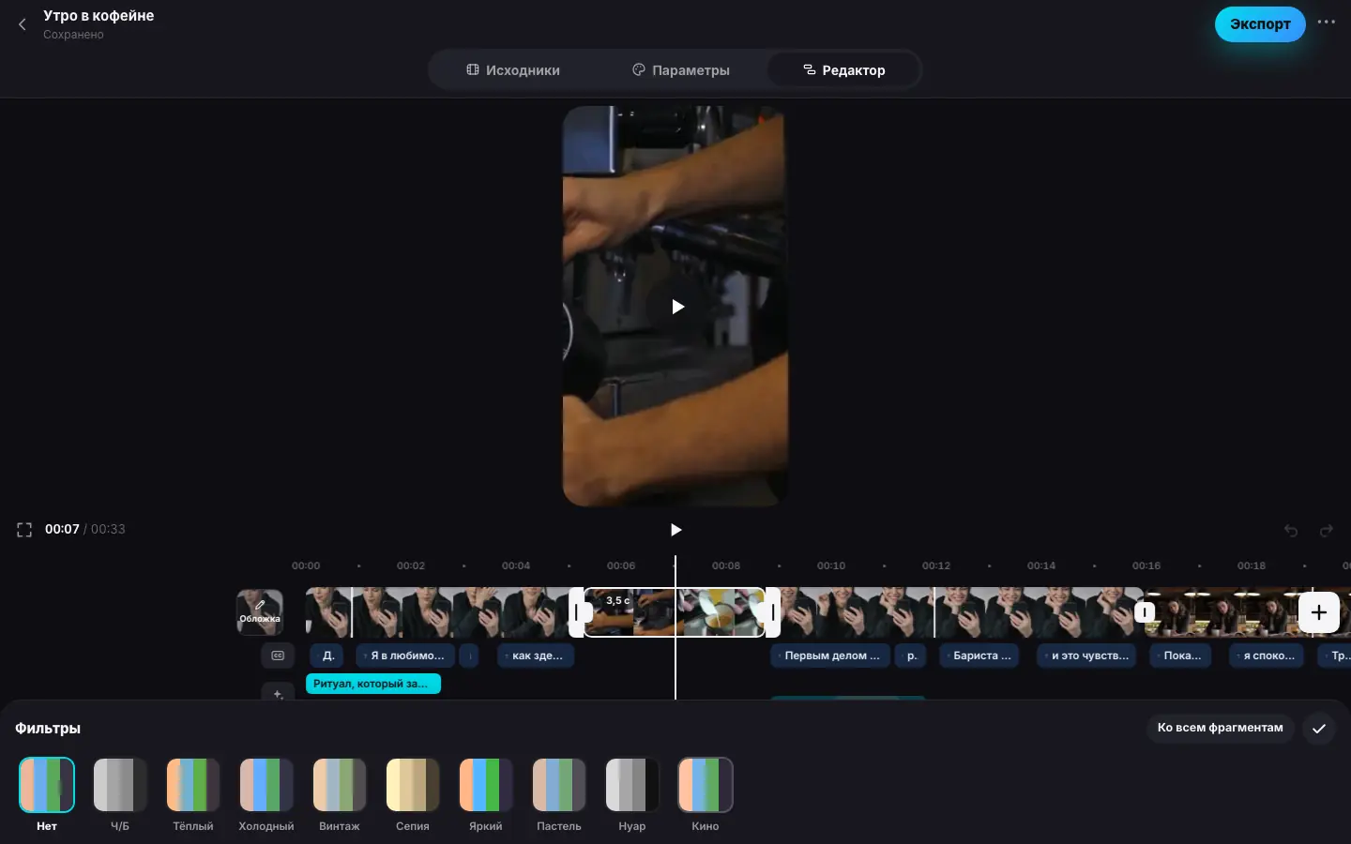Click the 'Ко всем фрагментам' button
Viewport: 1351px width, 844px height.
point(1220,728)
